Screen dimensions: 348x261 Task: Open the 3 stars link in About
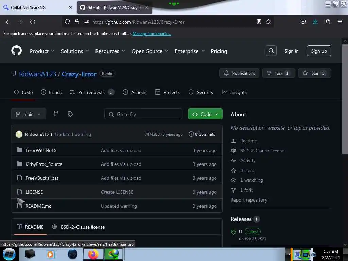coord(247,170)
